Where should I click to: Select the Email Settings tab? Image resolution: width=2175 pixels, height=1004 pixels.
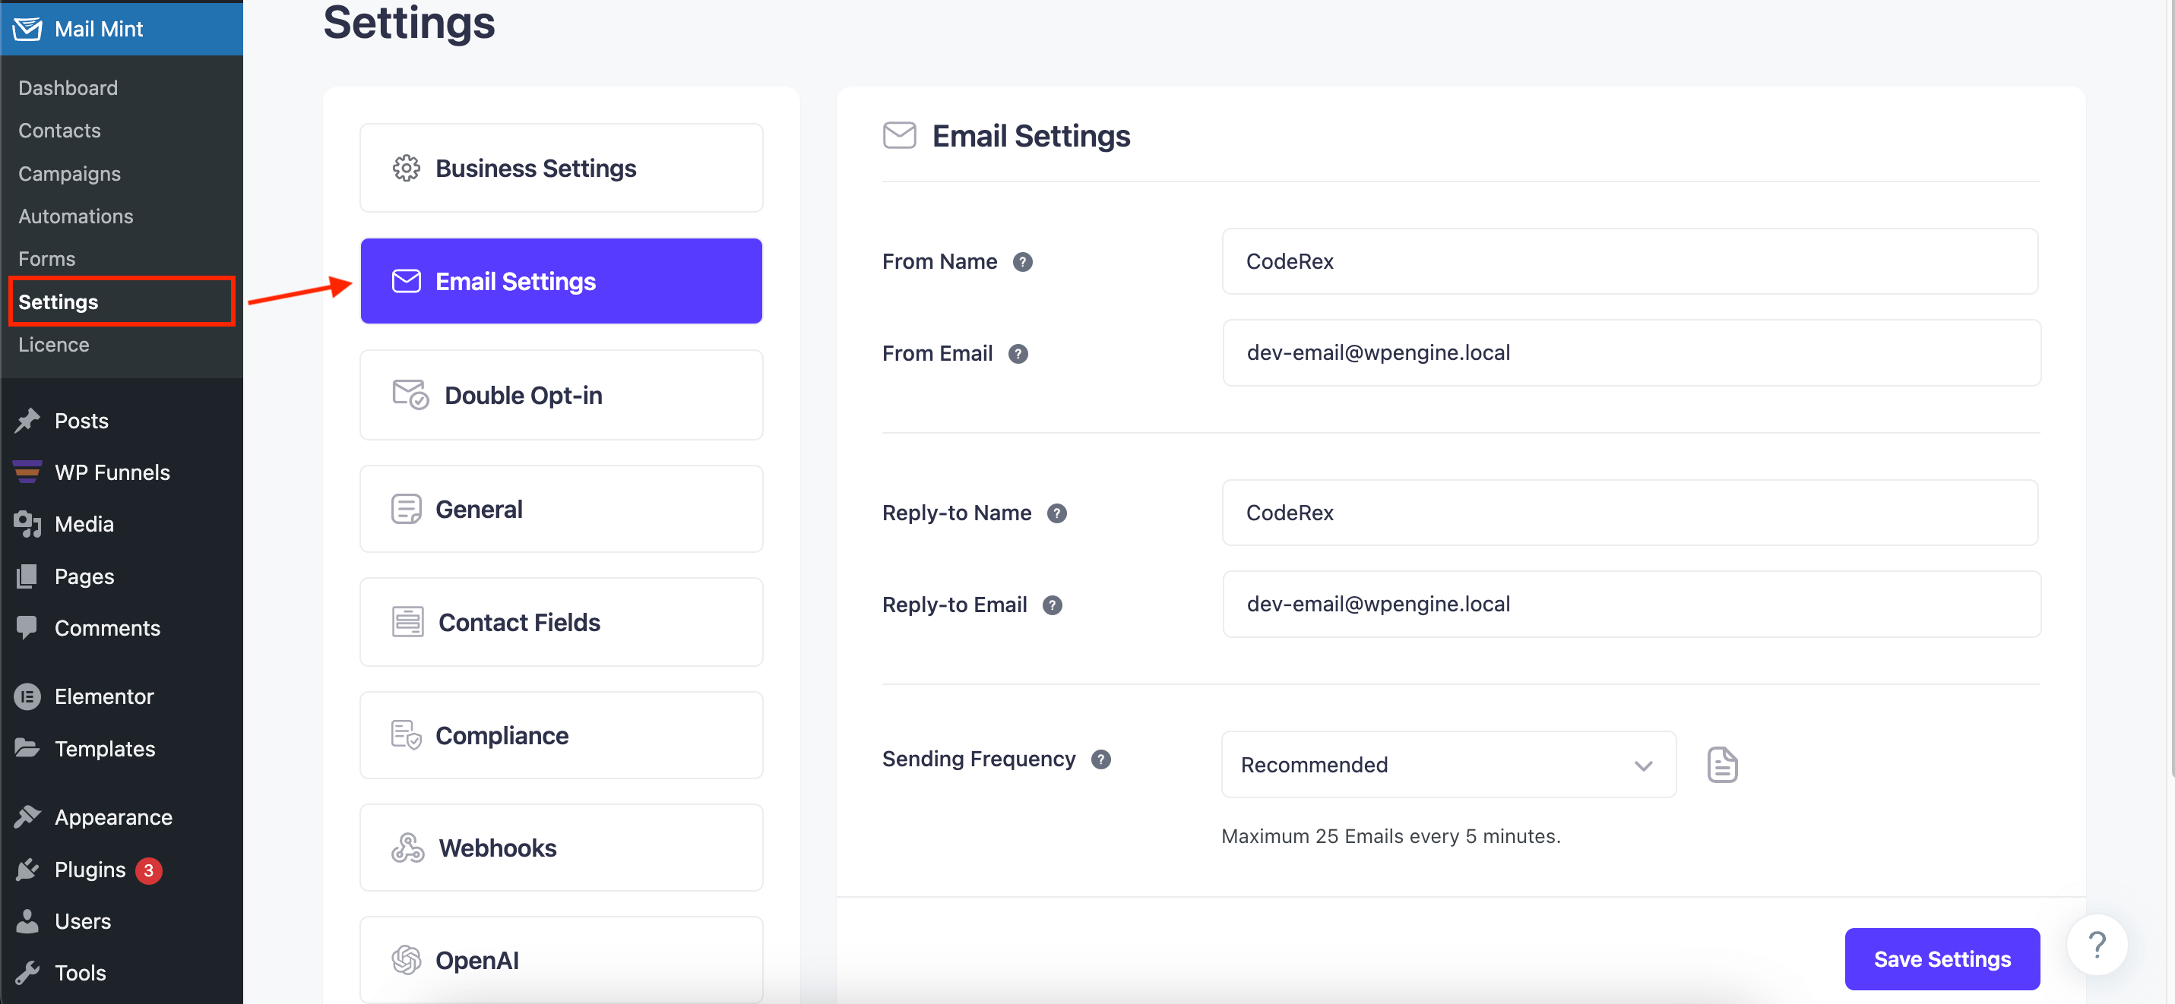pos(562,281)
